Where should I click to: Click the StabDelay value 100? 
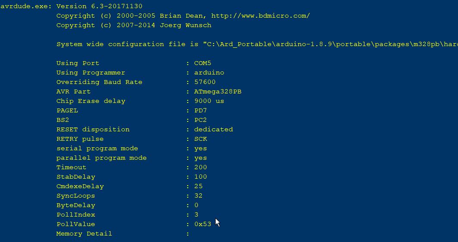pos(201,177)
